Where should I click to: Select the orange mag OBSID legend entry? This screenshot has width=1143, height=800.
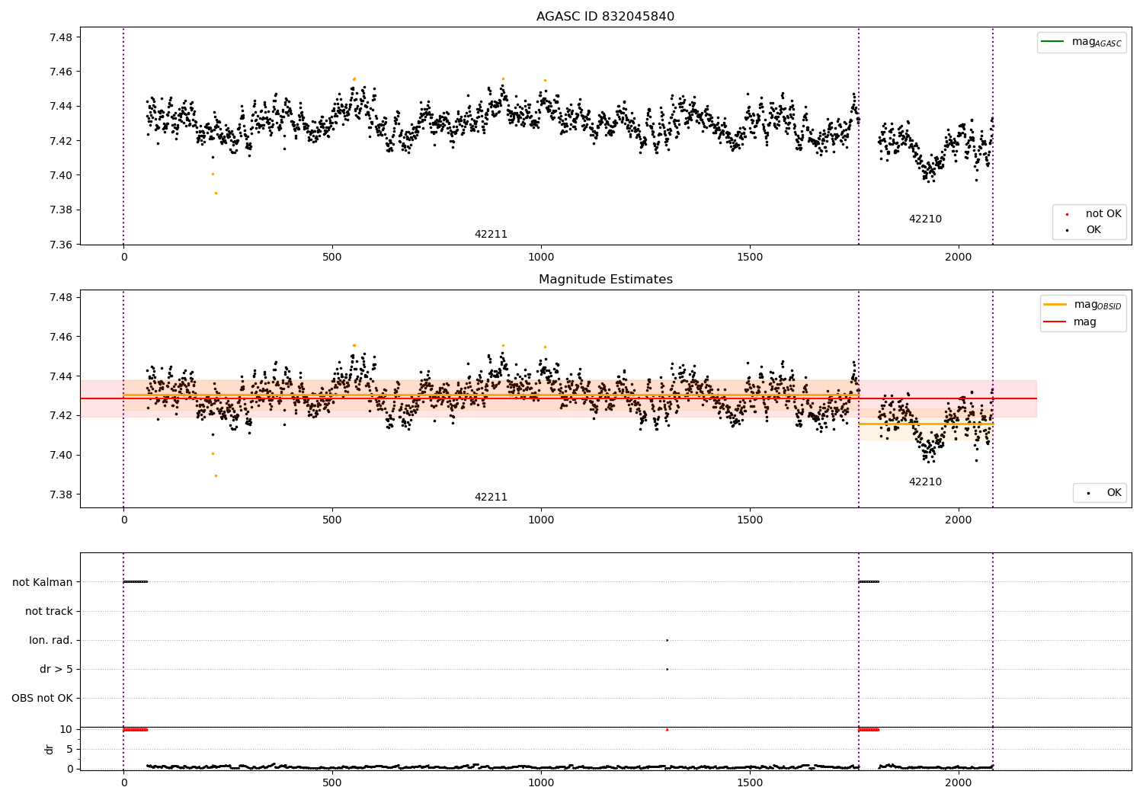point(1082,305)
